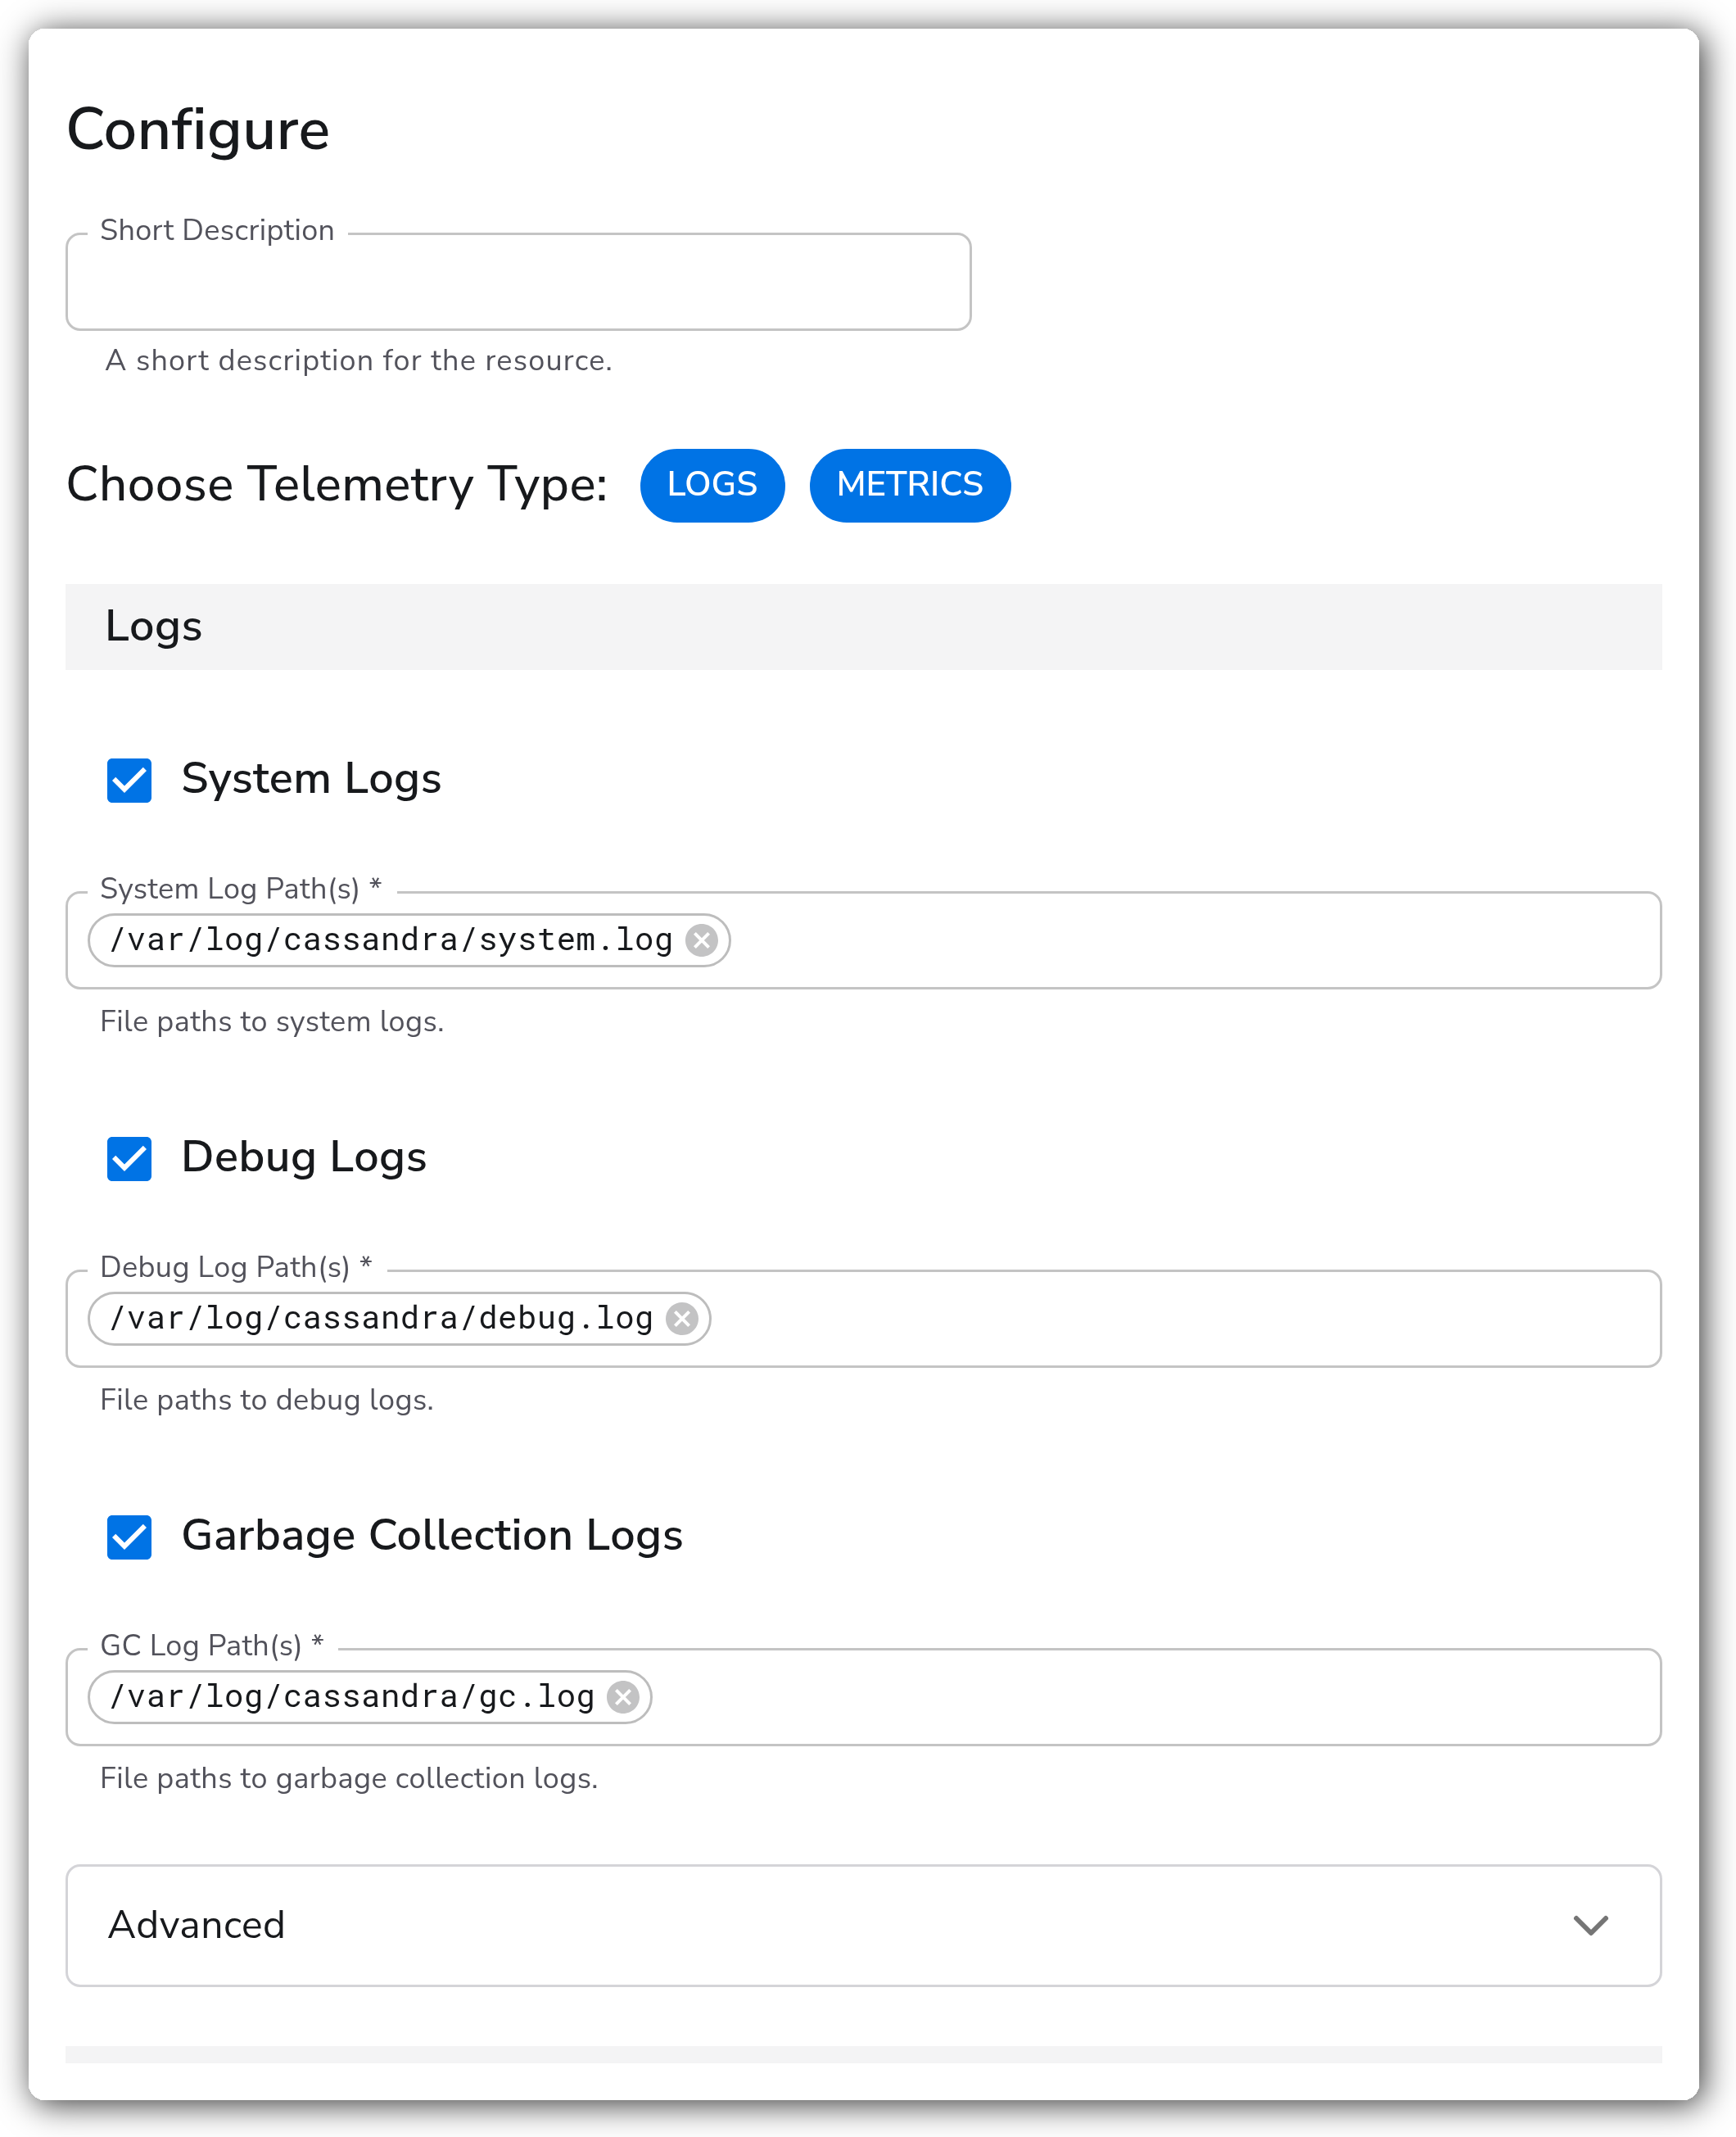This screenshot has height=2137, width=1736.
Task: Click the Configure heading
Action: (x=198, y=130)
